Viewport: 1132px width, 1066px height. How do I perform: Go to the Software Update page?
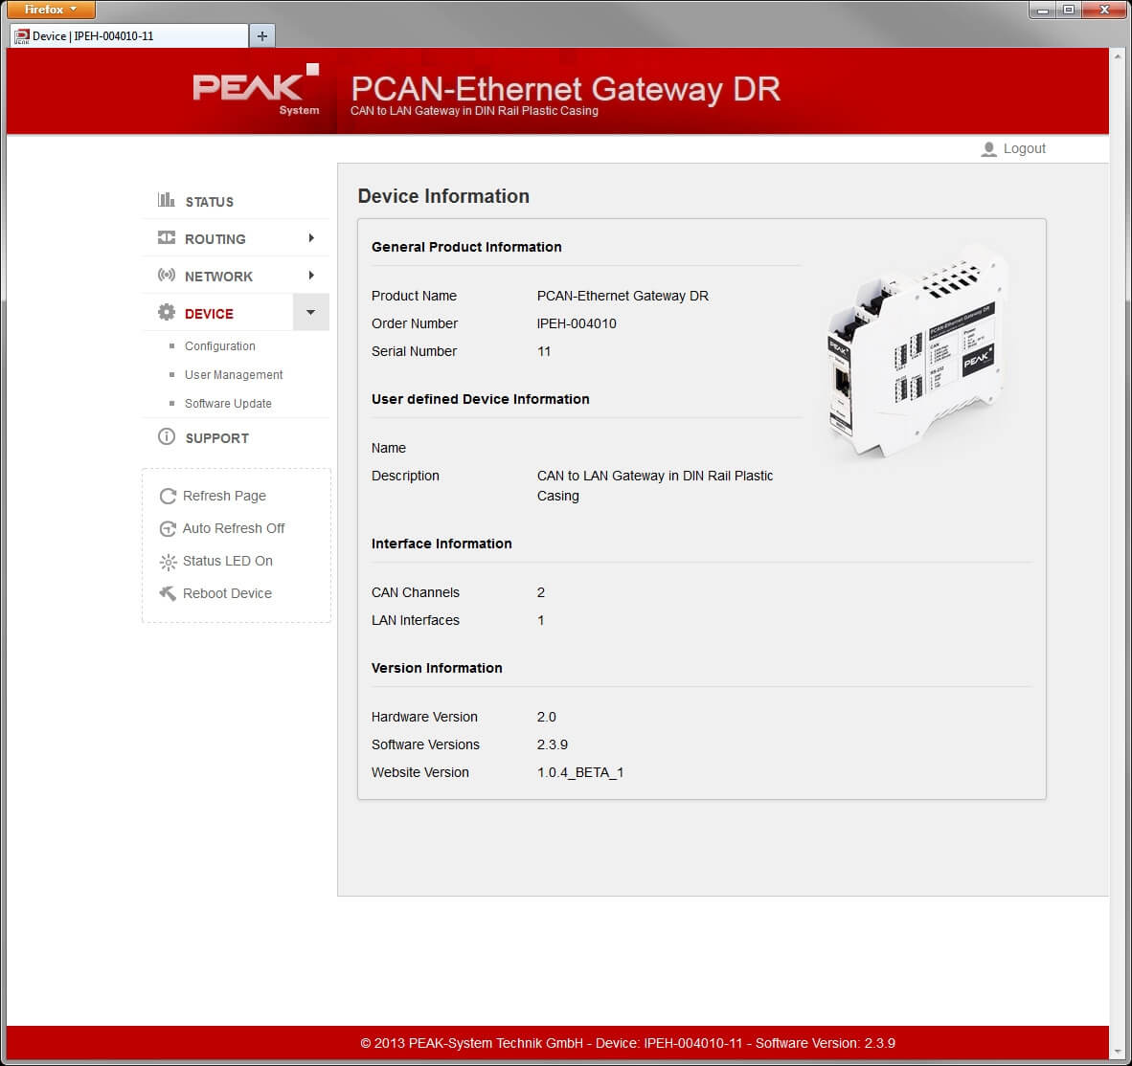[x=227, y=403]
